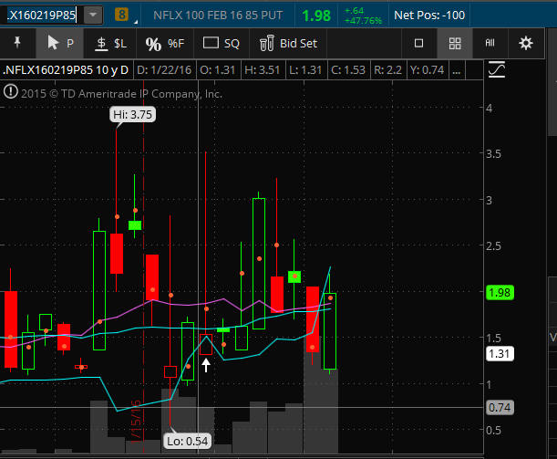Image resolution: width=557 pixels, height=459 pixels.
Task: Click the L: 1.31 low value
Action: [306, 70]
